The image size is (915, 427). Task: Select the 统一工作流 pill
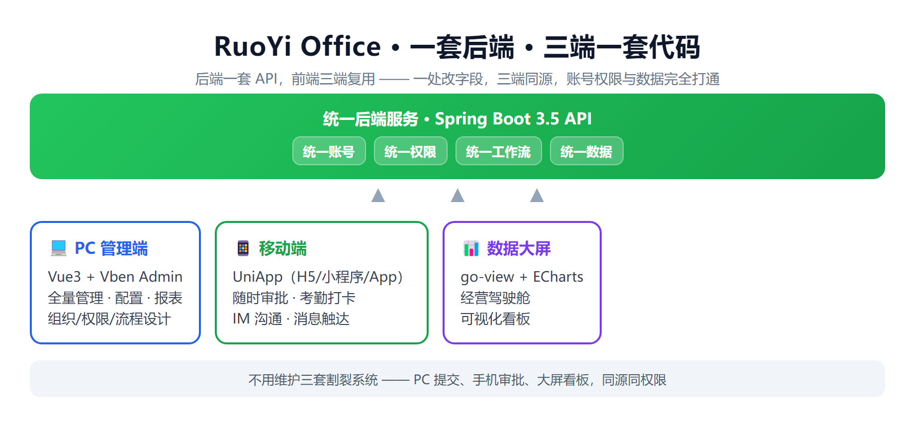click(499, 151)
